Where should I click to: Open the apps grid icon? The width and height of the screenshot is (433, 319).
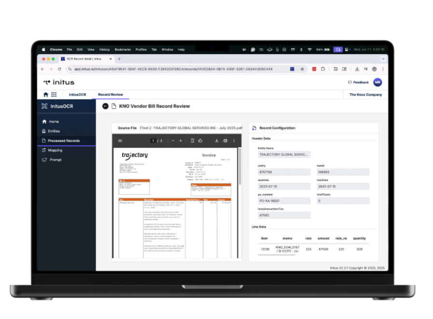(54, 95)
